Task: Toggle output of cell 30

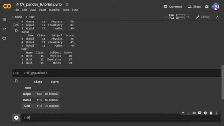Action: click(16, 30)
